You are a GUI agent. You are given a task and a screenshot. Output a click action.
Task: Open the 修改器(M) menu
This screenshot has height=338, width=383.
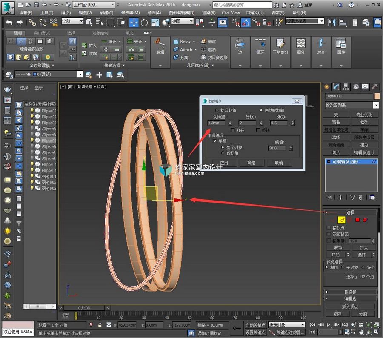coord(130,13)
